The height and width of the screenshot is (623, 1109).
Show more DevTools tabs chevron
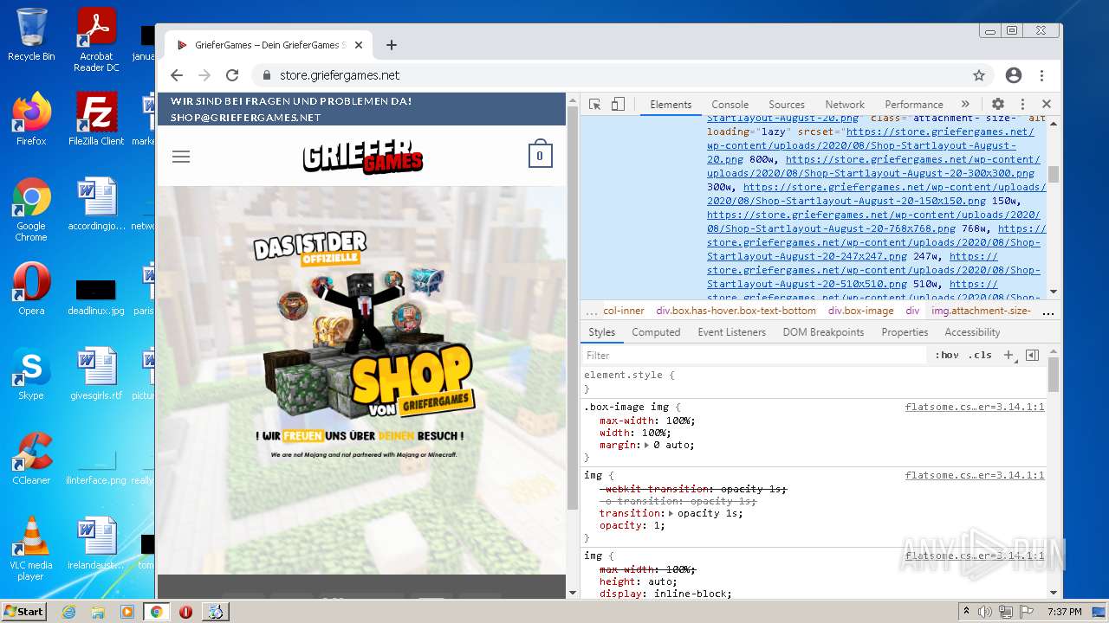965,104
